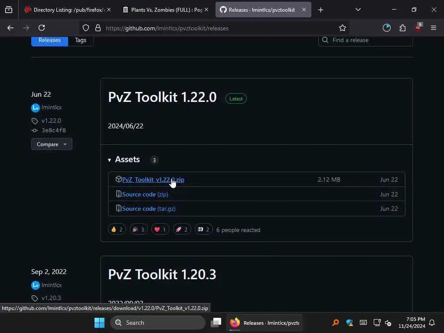Viewport: 444px width, 333px height.
Task: Open the Firefox account circular icon
Action: [386, 28]
